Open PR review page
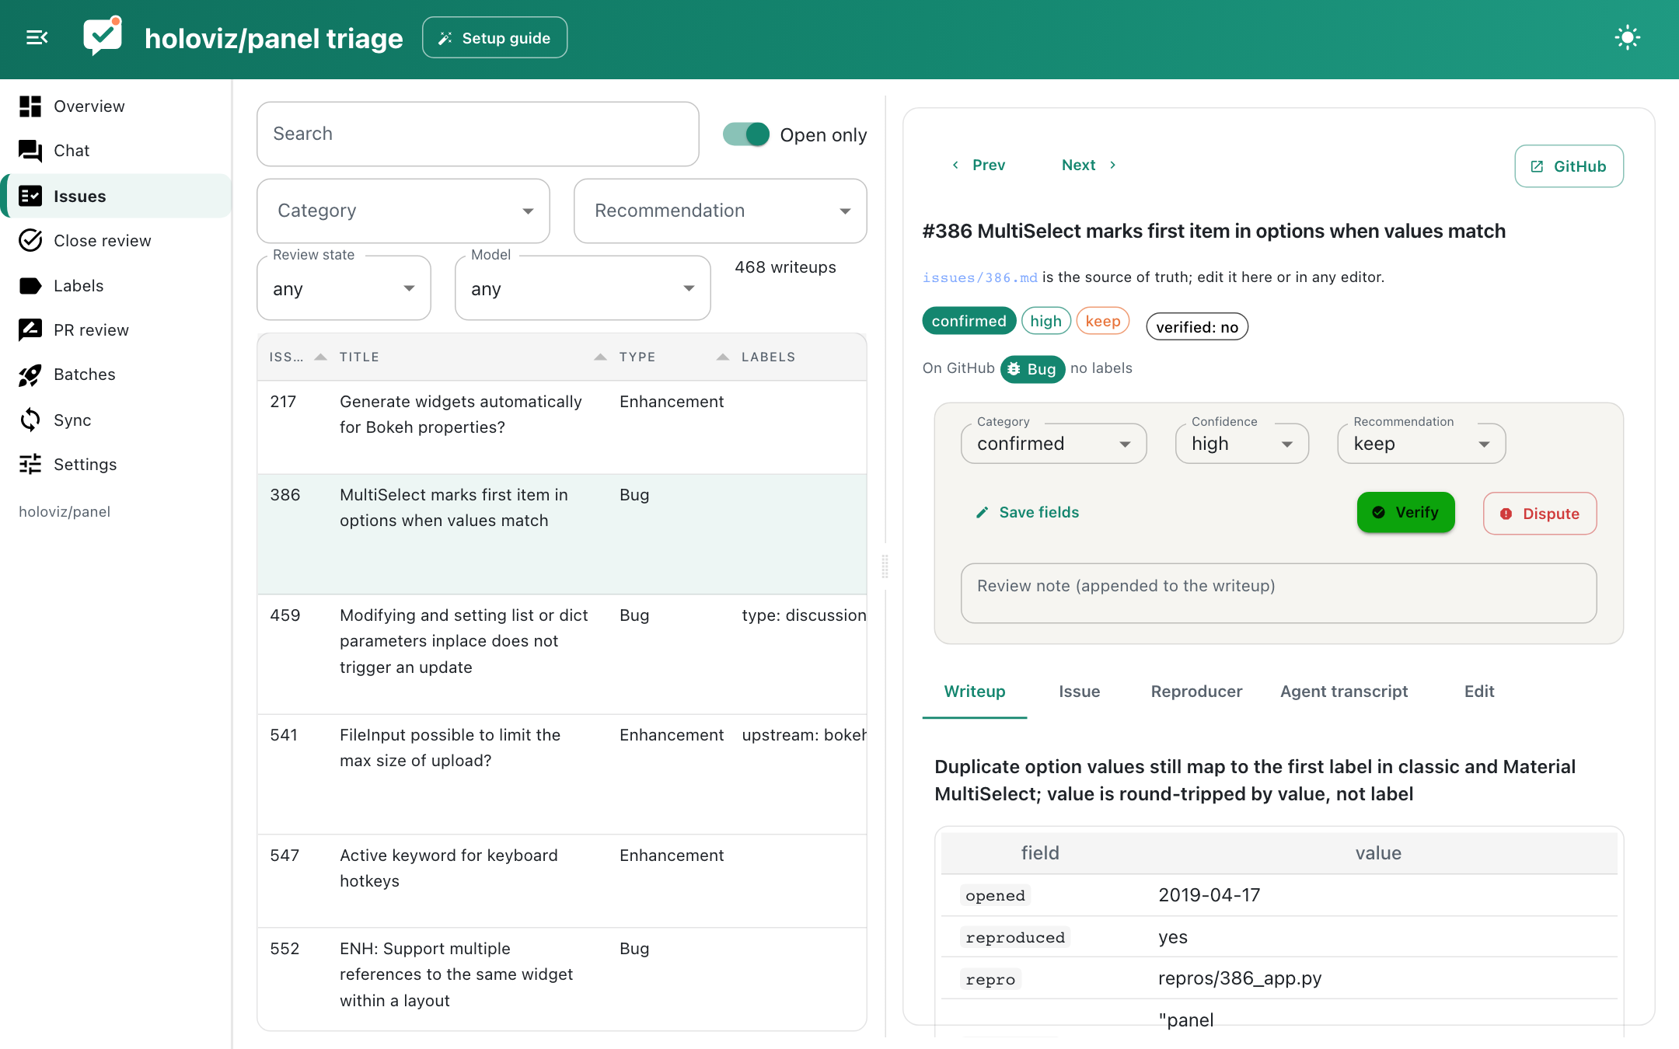1679x1049 pixels. coord(117,330)
